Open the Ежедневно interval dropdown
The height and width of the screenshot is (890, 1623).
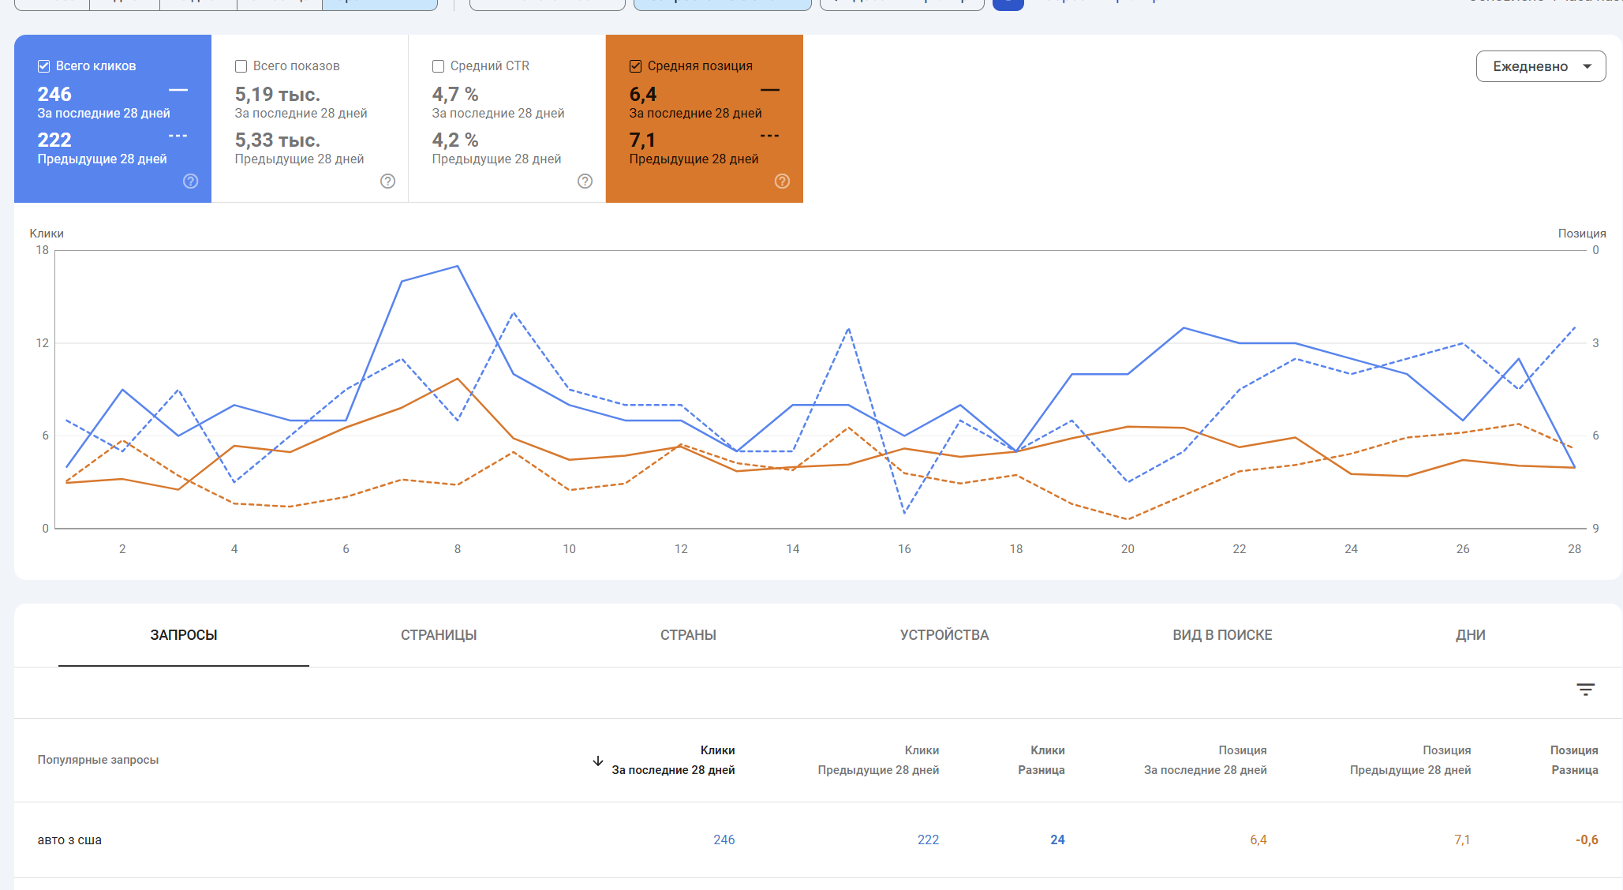(x=1540, y=66)
